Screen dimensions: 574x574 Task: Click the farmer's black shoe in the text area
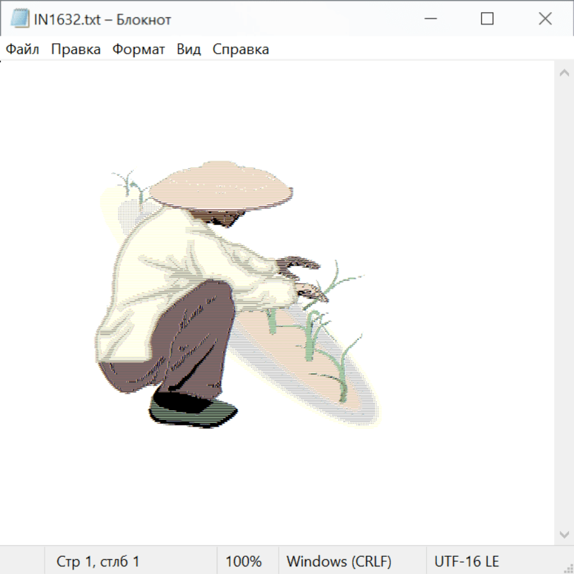click(x=191, y=408)
